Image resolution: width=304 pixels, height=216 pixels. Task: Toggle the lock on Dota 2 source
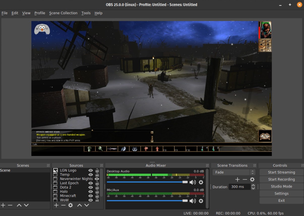click(97, 187)
